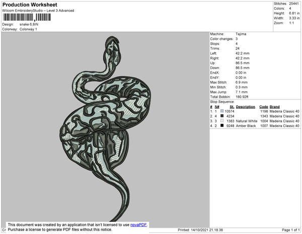Select the light blue 1198 thread swatch

pyautogui.click(x=222, y=111)
